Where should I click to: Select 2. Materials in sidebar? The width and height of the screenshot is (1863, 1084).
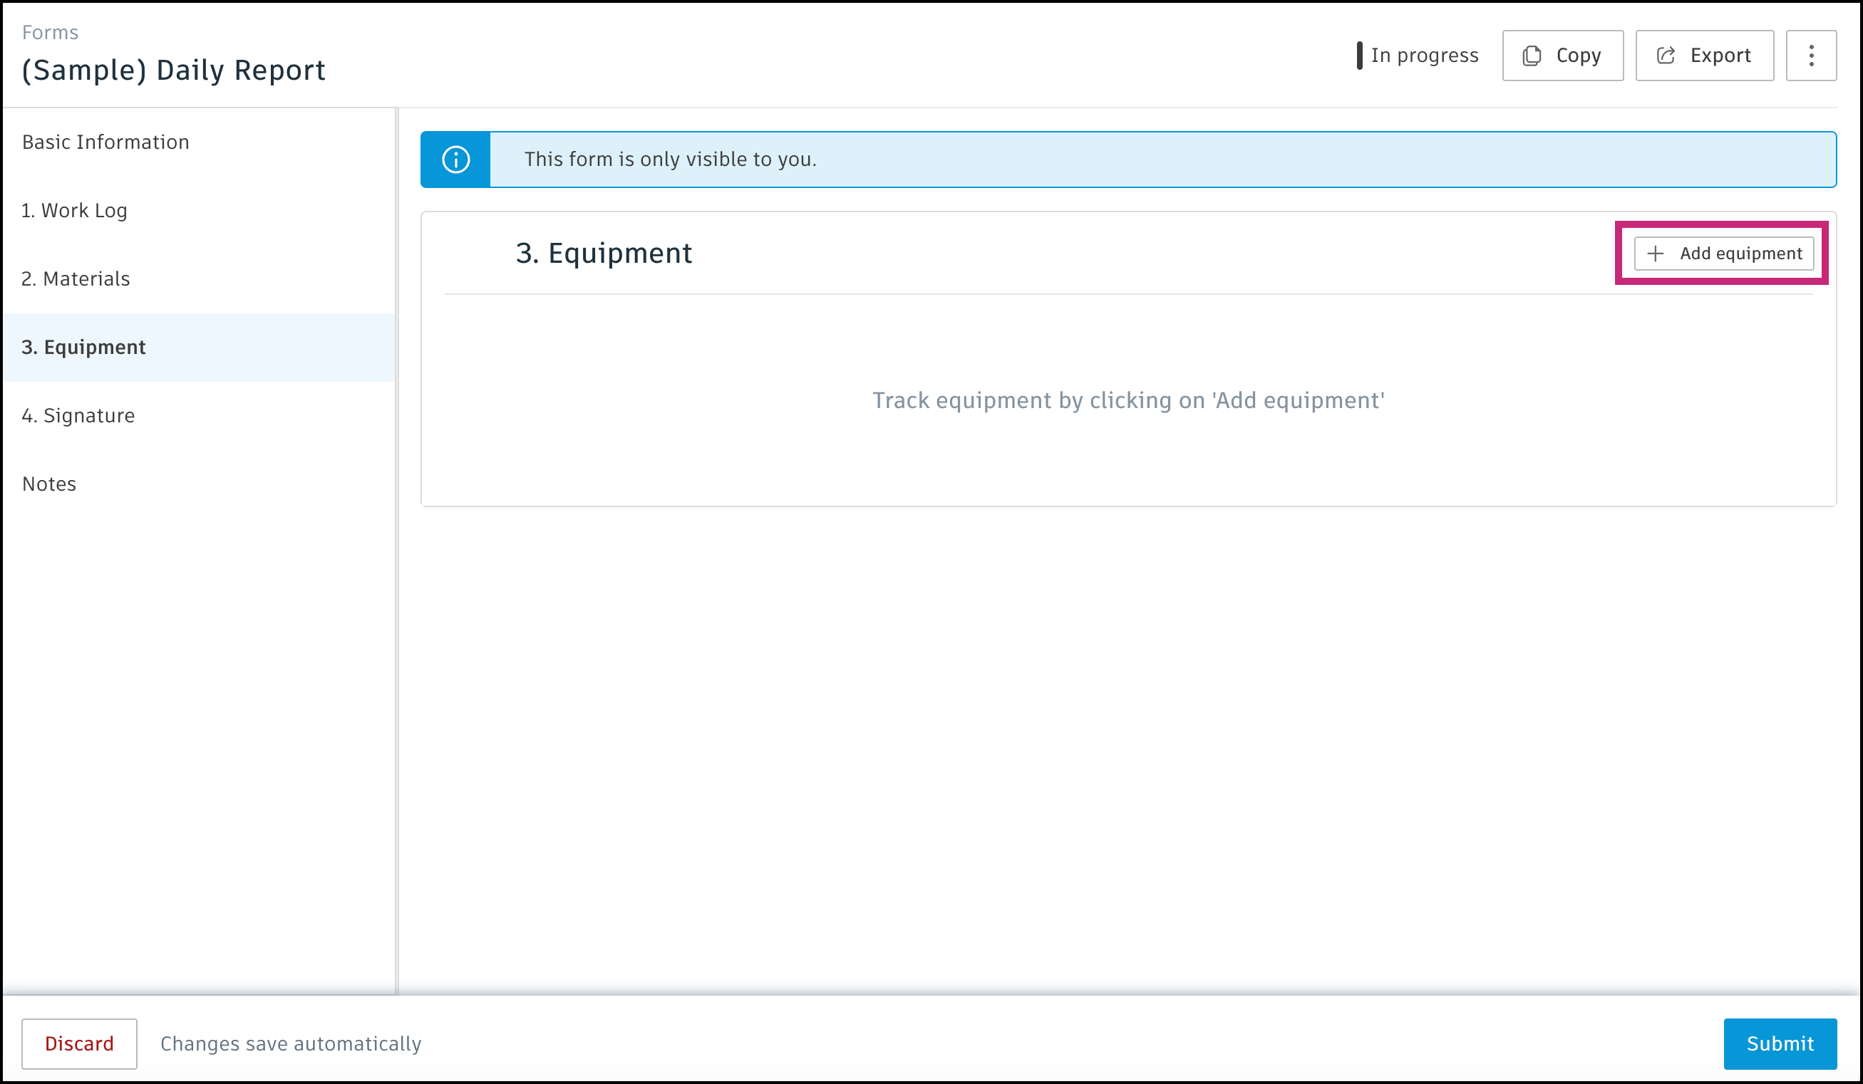[x=76, y=278]
